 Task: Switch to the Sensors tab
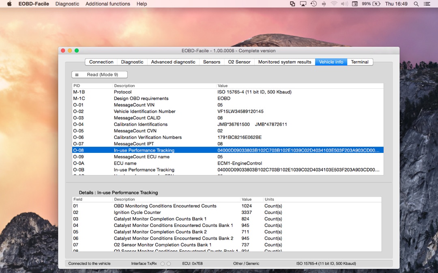tap(212, 62)
